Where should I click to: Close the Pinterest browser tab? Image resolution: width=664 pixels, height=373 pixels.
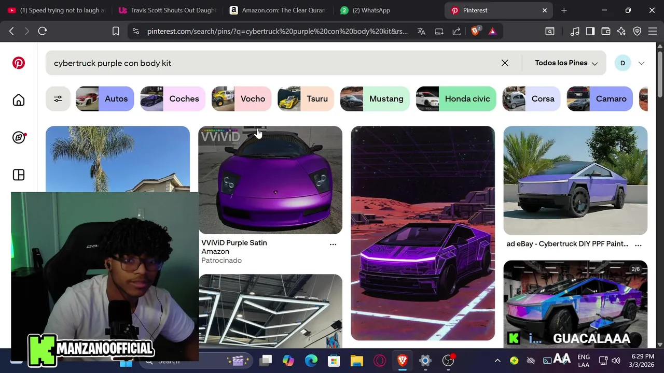pos(545,10)
